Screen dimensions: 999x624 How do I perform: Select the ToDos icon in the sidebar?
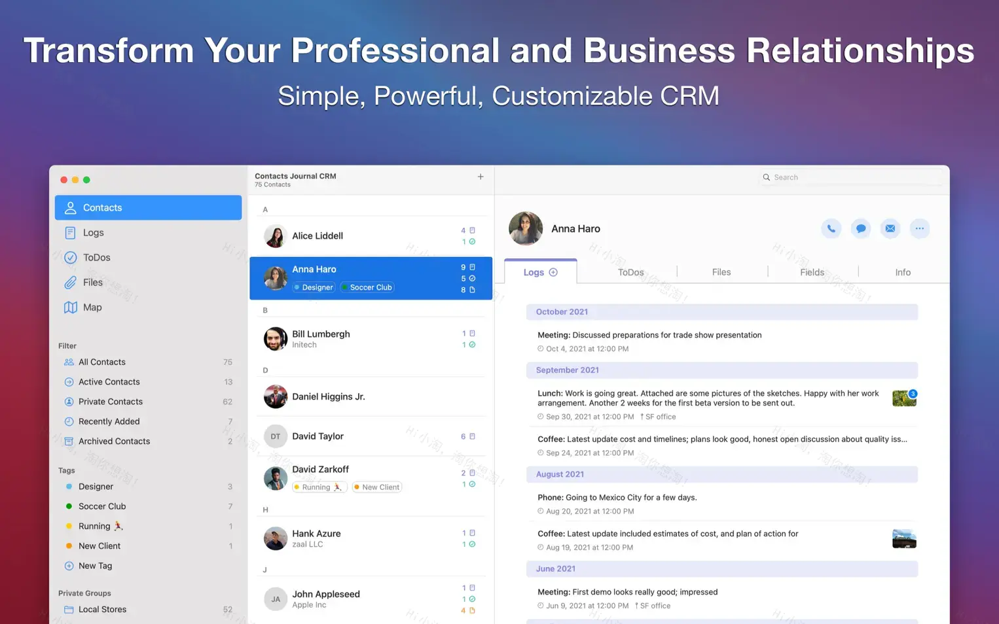71,257
